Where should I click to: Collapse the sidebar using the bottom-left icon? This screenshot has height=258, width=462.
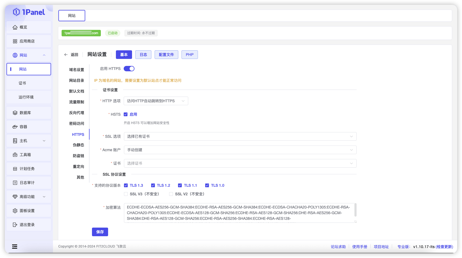[x=14, y=246]
